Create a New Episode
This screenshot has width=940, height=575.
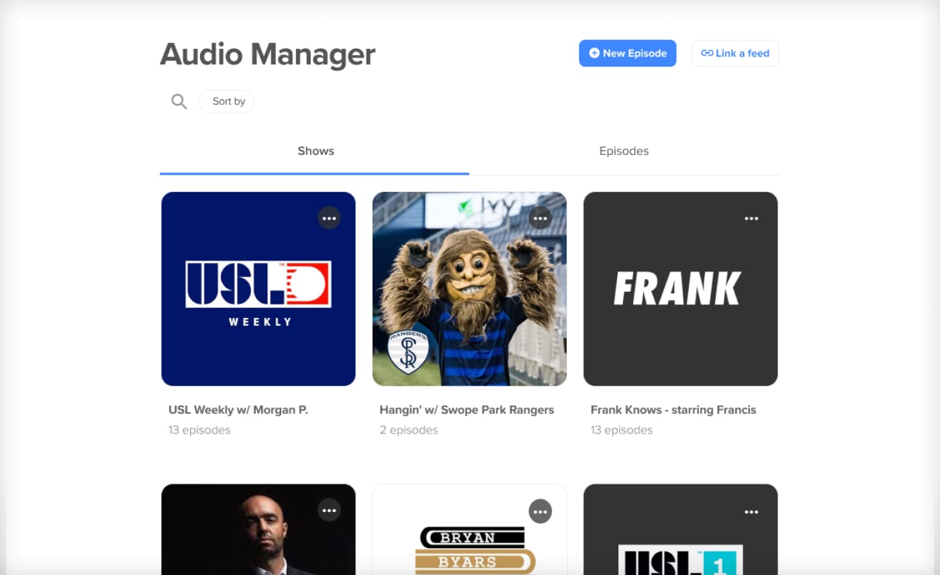(628, 54)
